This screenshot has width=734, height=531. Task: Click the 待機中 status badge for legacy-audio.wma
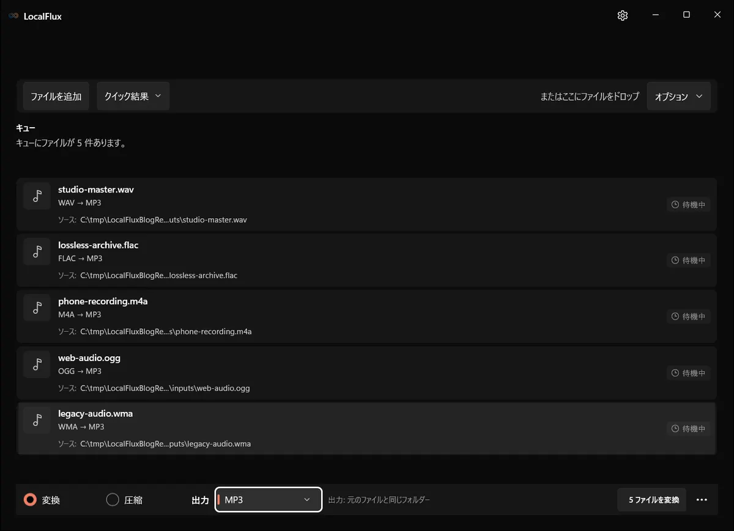click(x=689, y=429)
